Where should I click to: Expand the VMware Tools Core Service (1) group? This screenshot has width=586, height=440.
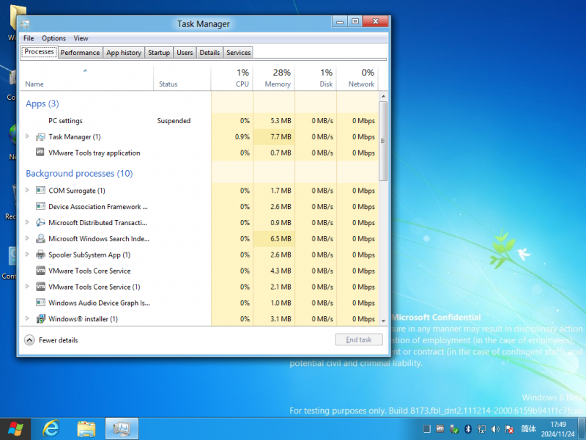[x=27, y=287]
